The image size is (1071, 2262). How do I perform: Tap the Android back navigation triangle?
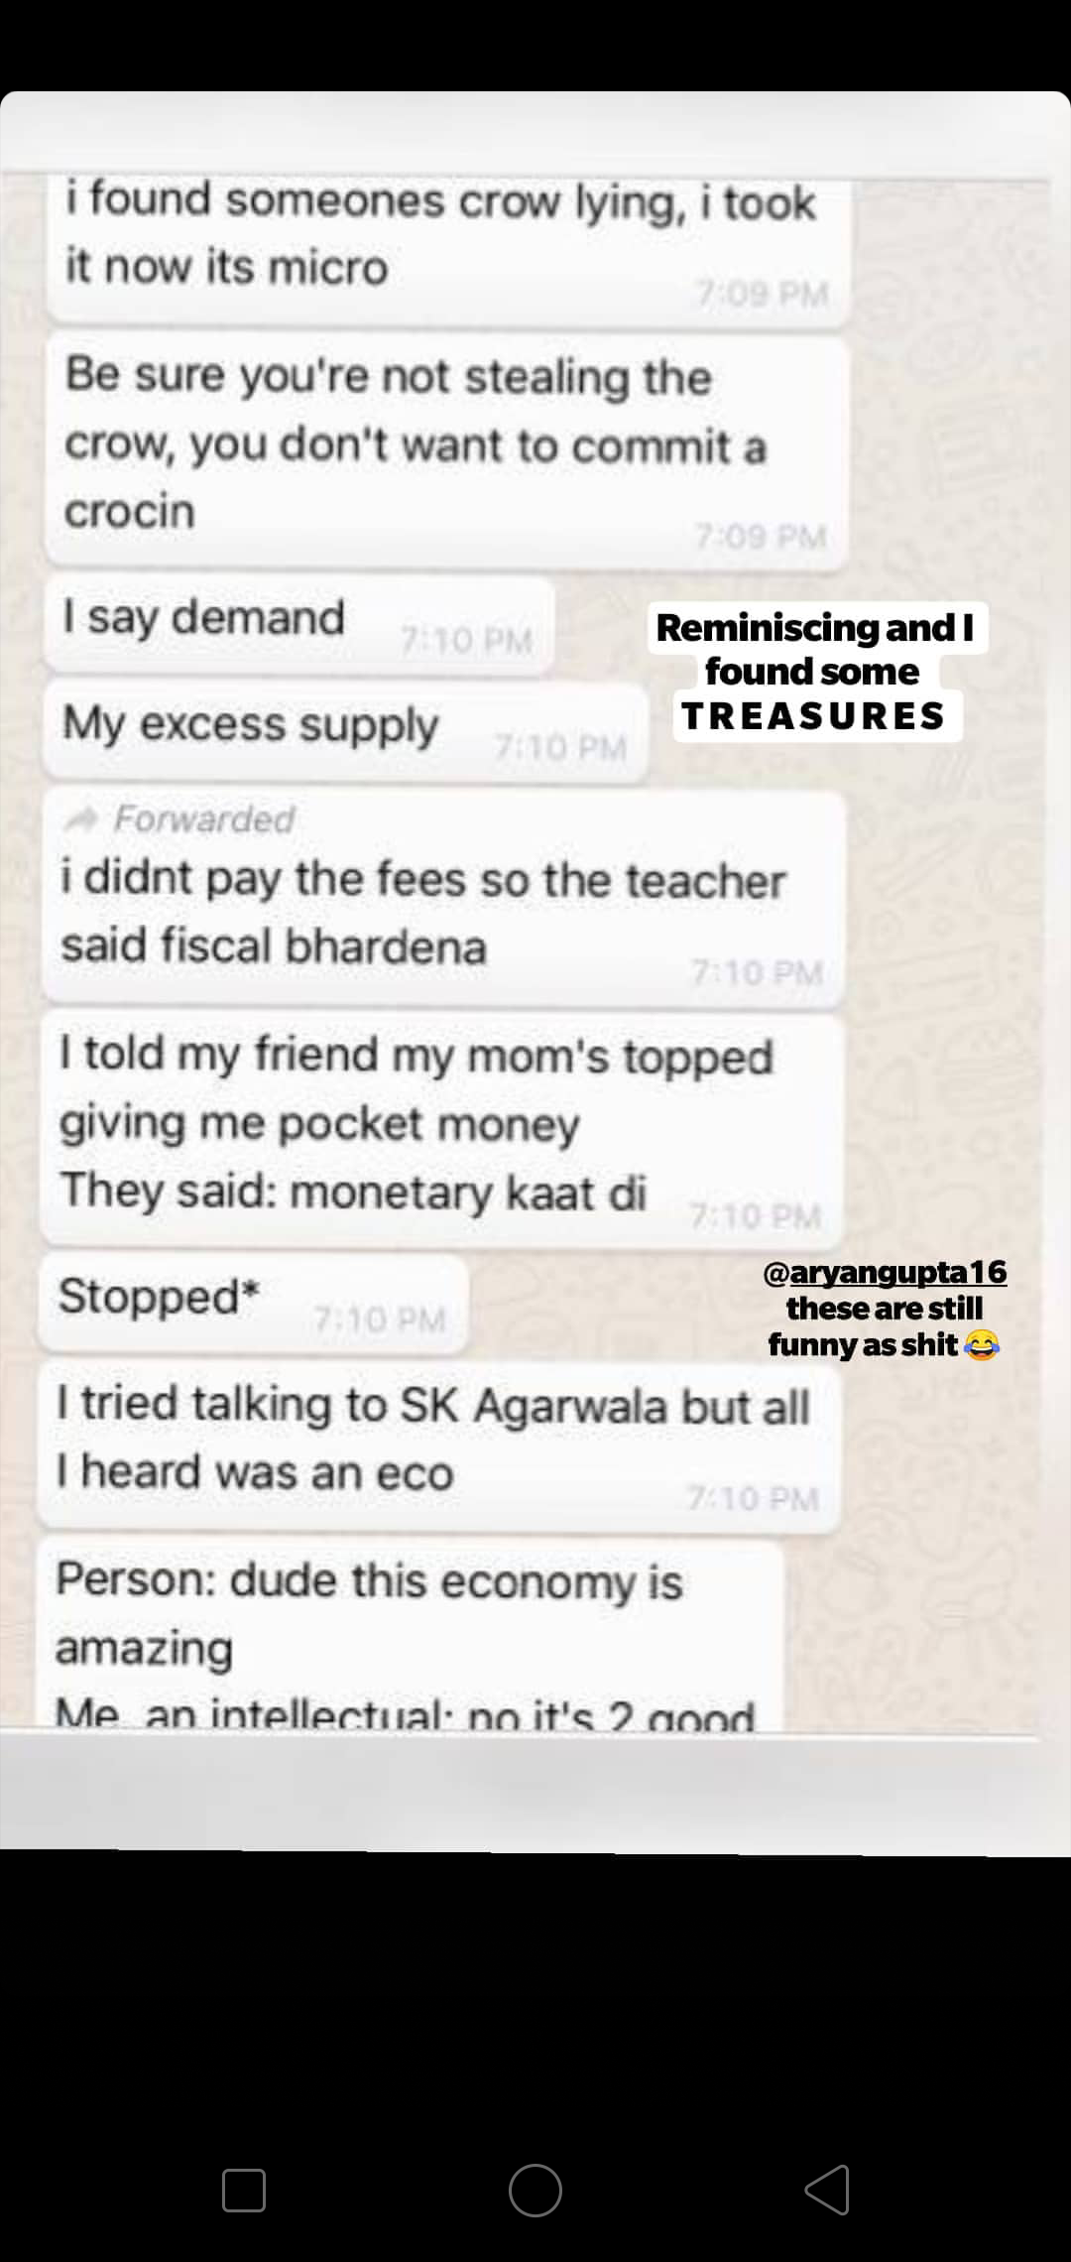click(828, 2190)
